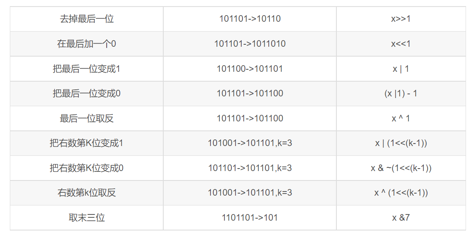Click the '把最后一位变成0' label

tap(87, 94)
